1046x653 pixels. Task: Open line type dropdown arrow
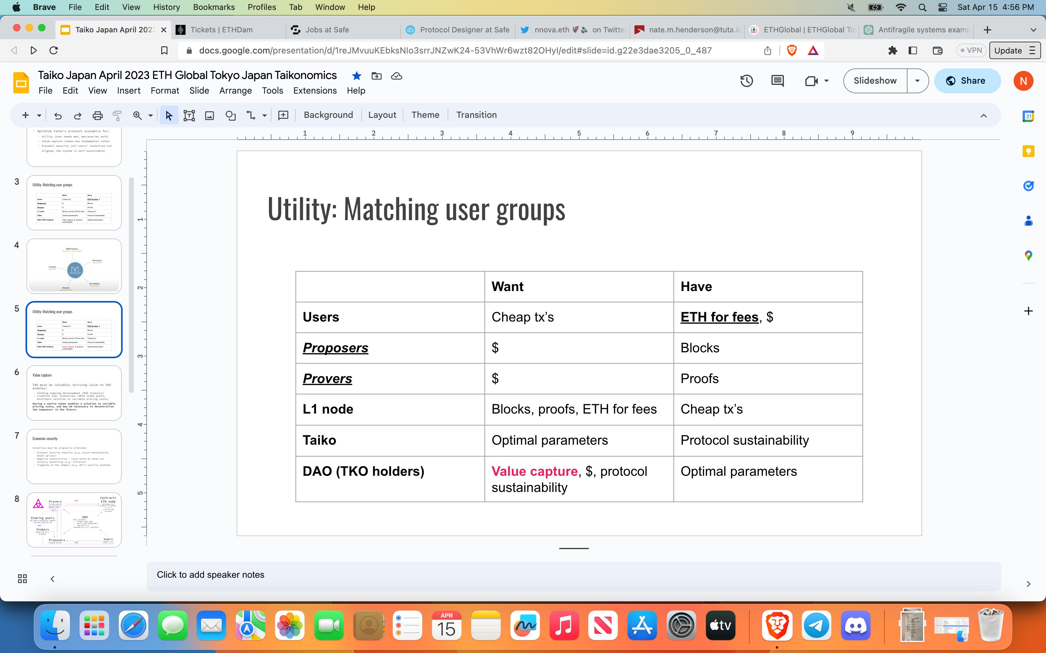coord(264,115)
